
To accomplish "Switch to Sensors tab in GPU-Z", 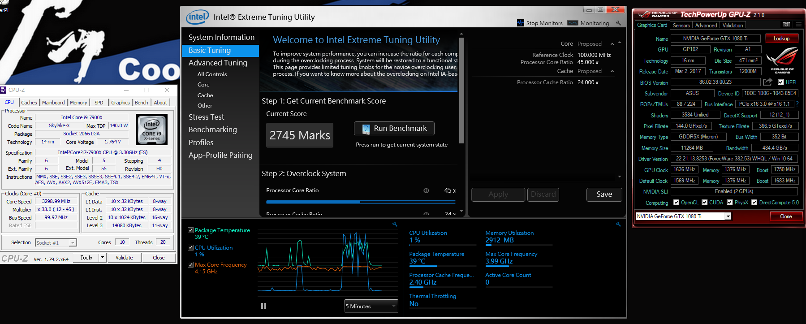I will tap(681, 26).
